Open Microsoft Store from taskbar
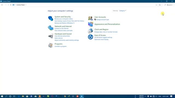The image size is (175, 98). pyautogui.click(x=27, y=96)
